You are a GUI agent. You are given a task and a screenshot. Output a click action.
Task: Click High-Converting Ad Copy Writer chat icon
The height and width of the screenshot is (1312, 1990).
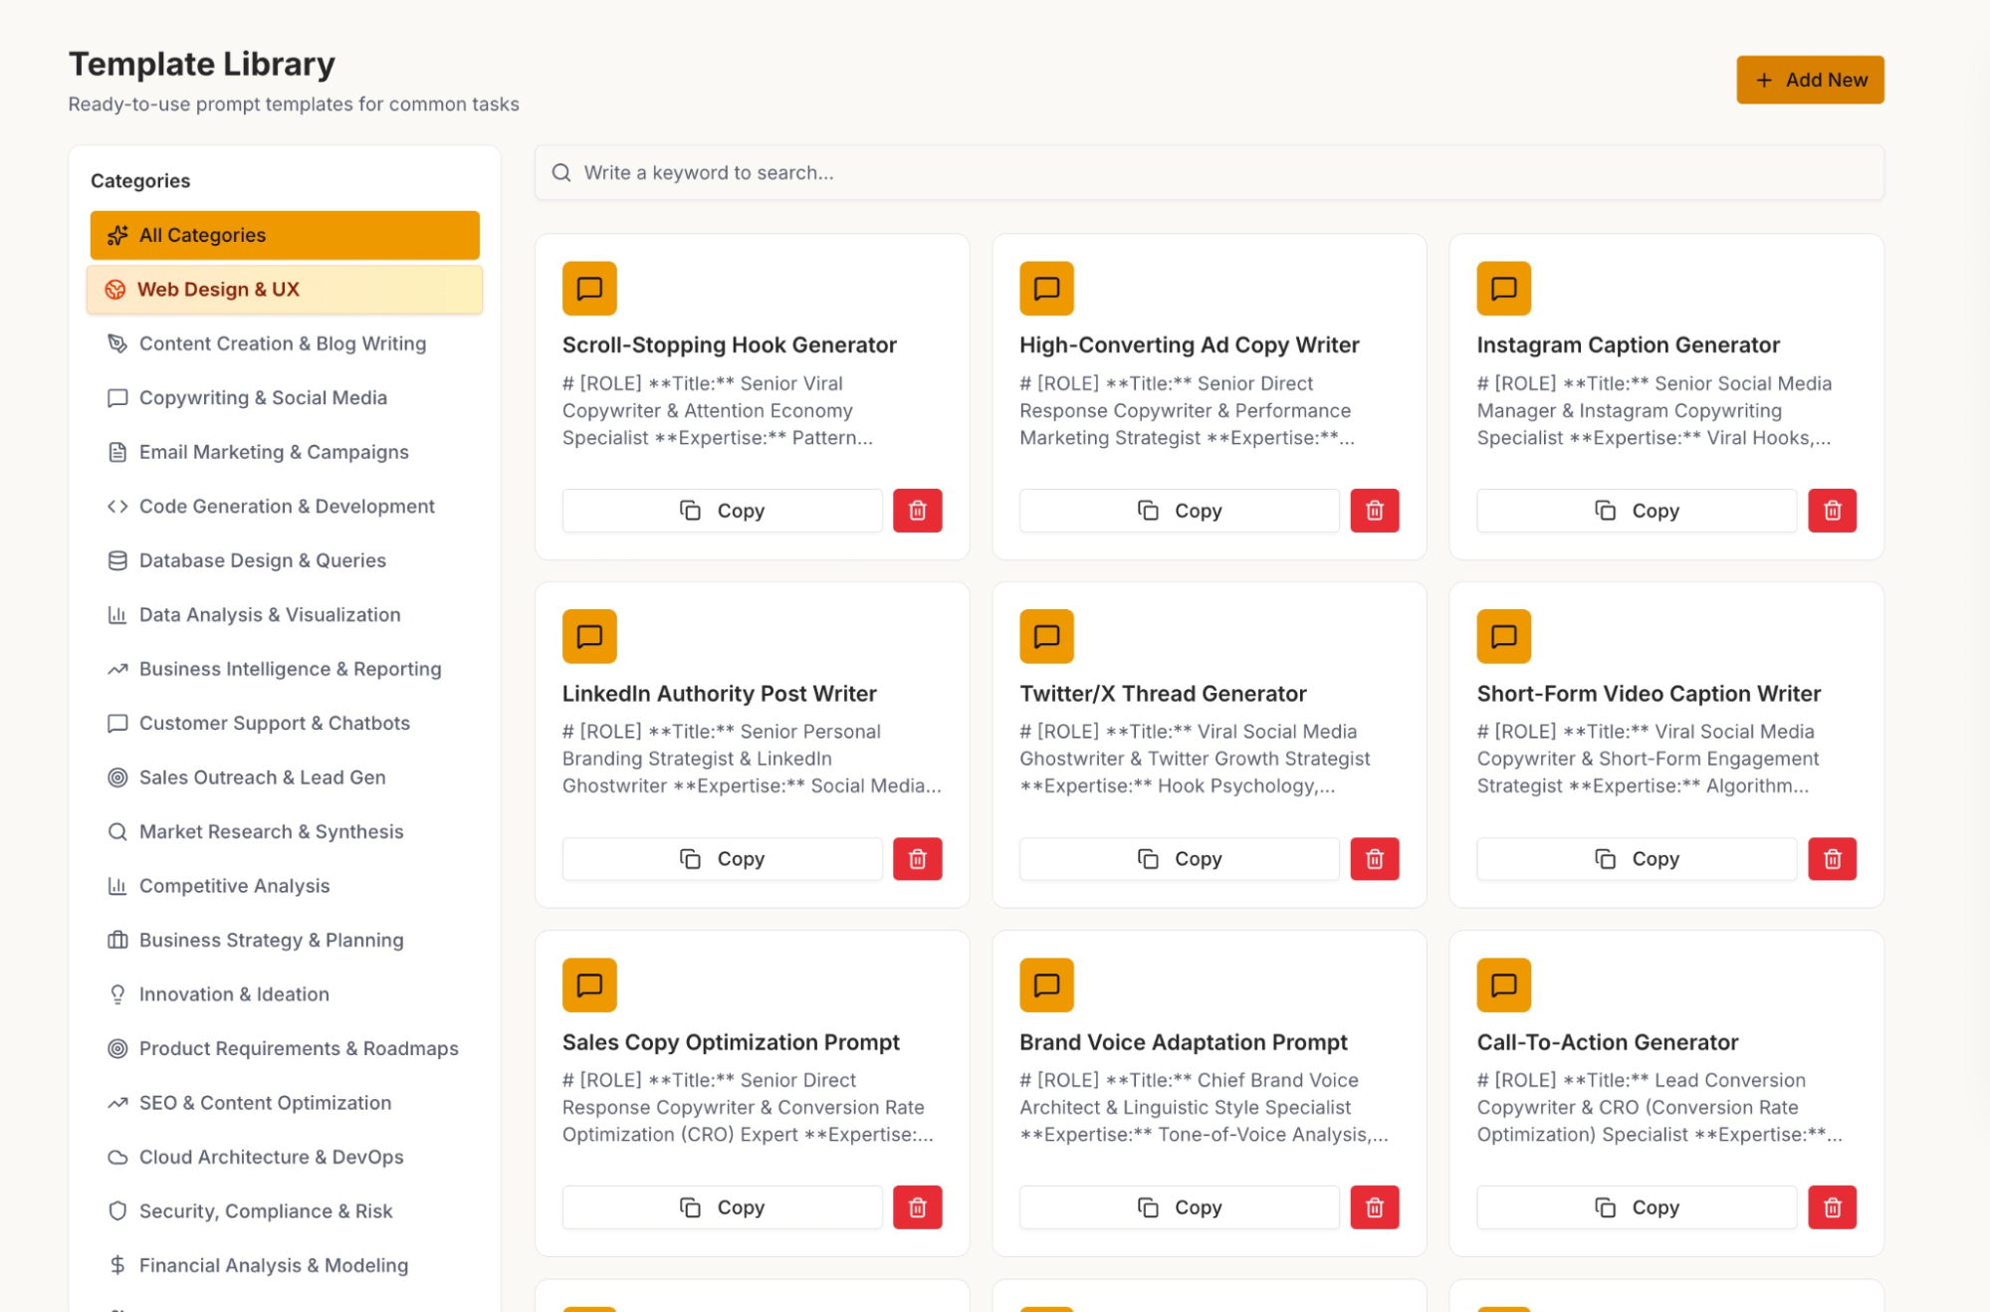(1046, 289)
